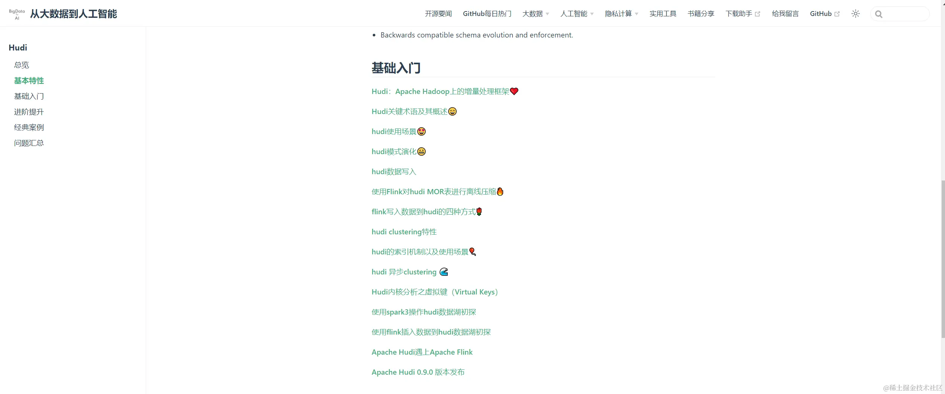Open link Apache Hudi 0.9.0 版本发布
The image size is (945, 394).
(418, 372)
